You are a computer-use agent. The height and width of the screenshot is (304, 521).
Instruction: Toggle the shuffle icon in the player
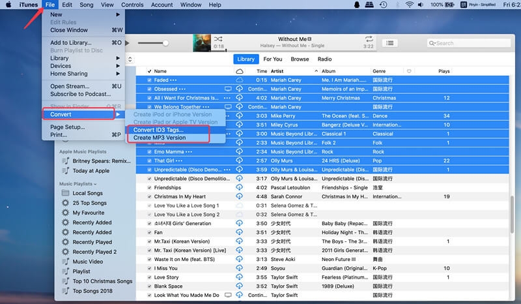pos(218,38)
